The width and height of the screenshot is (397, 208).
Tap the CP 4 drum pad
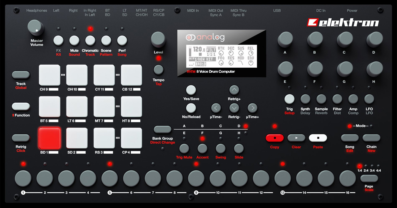(x=132, y=138)
